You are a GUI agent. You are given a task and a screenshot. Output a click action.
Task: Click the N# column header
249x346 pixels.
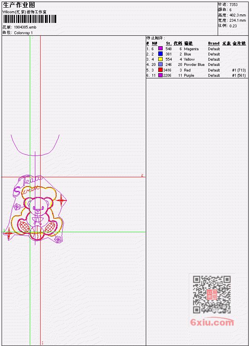(154, 43)
